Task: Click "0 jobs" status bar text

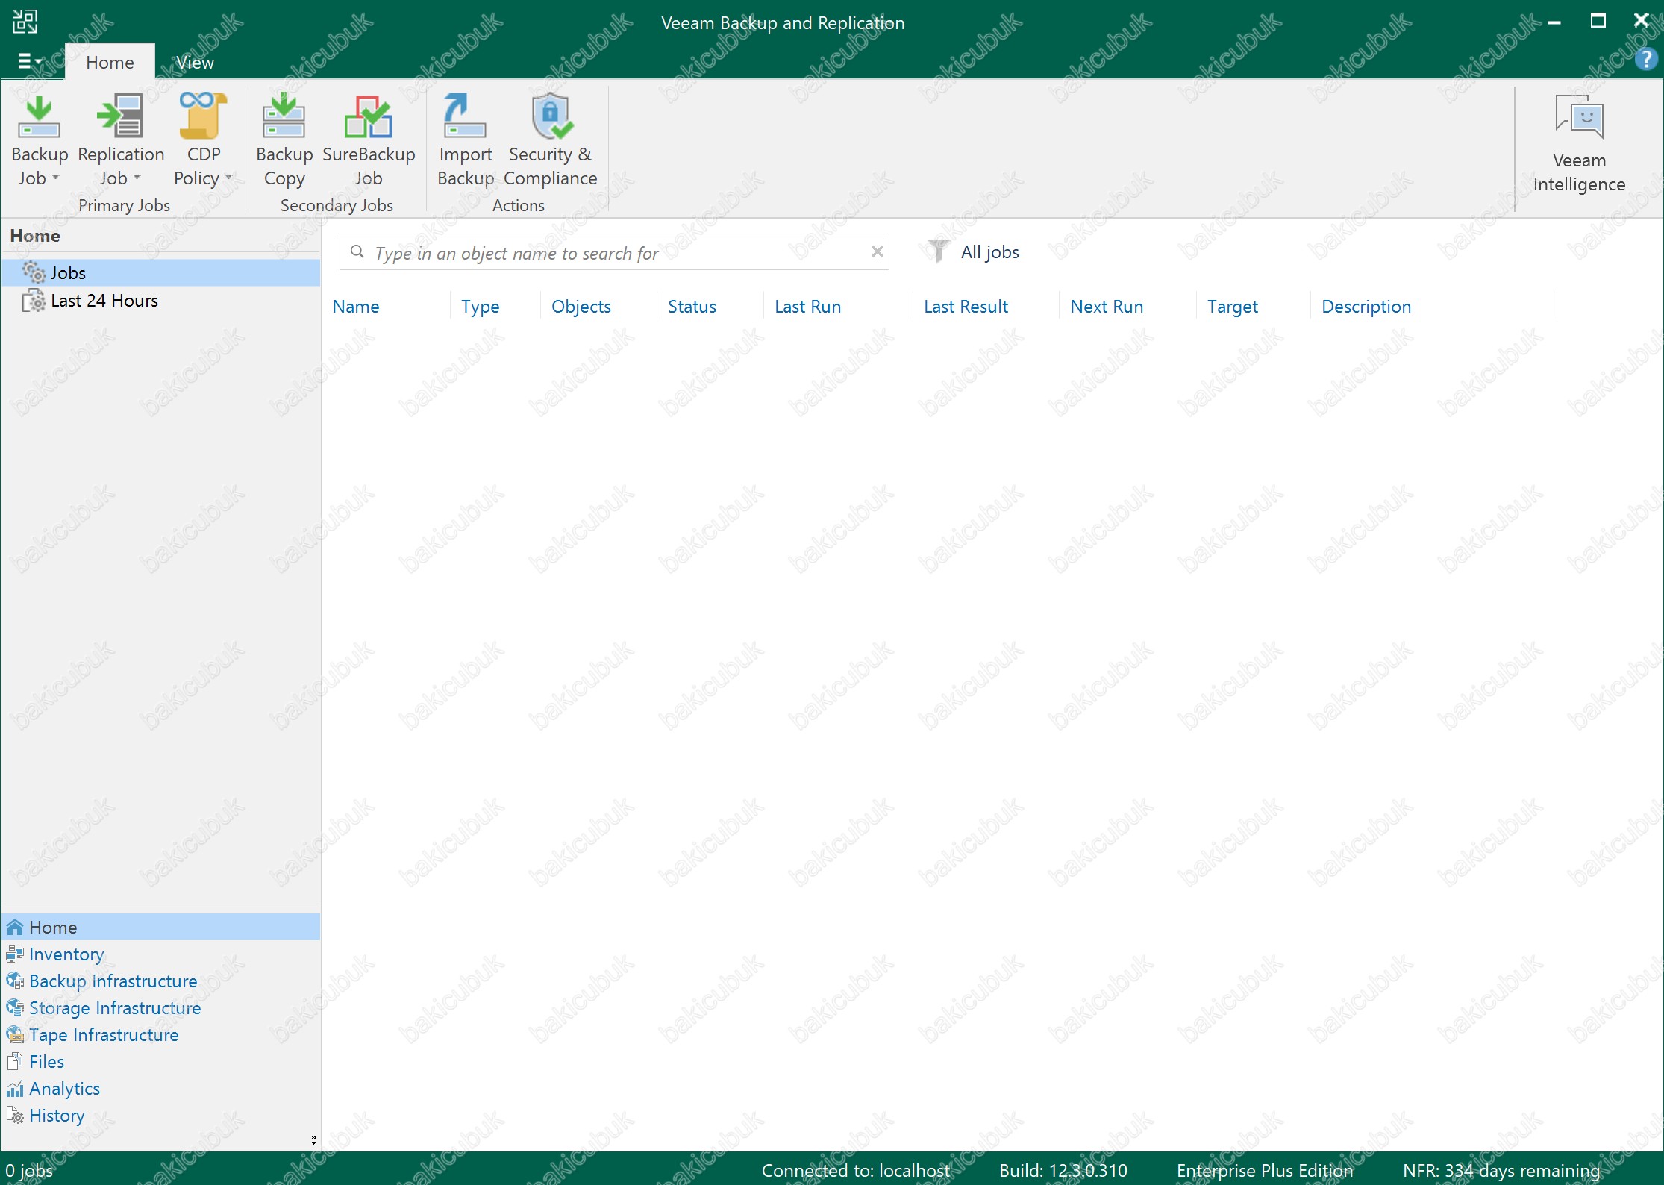Action: 29,1170
